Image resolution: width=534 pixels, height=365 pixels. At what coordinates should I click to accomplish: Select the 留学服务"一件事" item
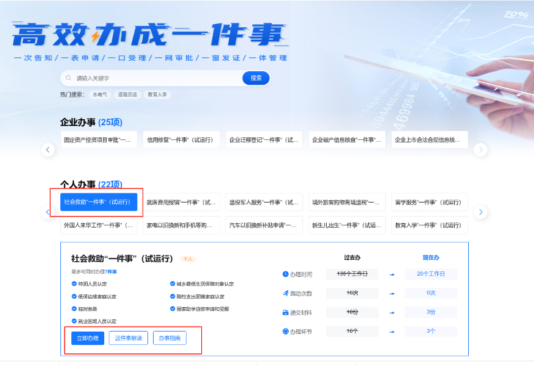429,202
